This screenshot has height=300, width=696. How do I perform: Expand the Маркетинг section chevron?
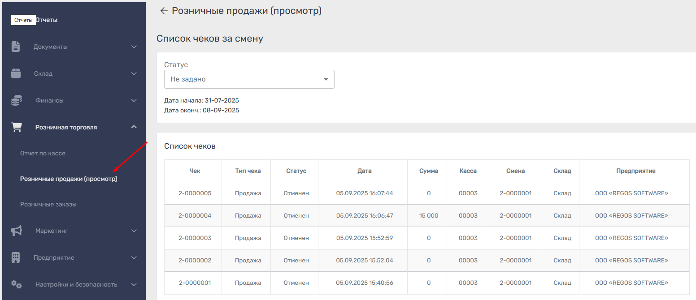click(x=134, y=231)
